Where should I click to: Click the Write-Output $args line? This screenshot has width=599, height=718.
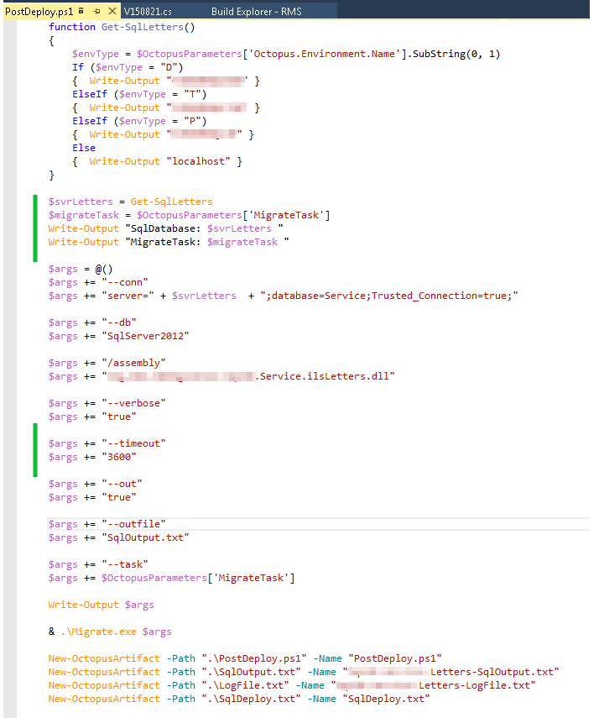click(101, 605)
